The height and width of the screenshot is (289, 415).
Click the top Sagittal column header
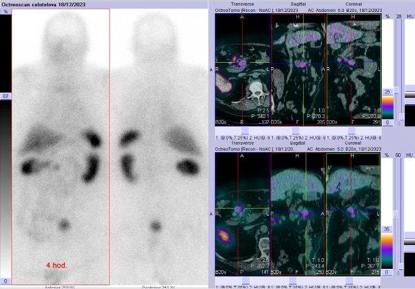tap(298, 4)
